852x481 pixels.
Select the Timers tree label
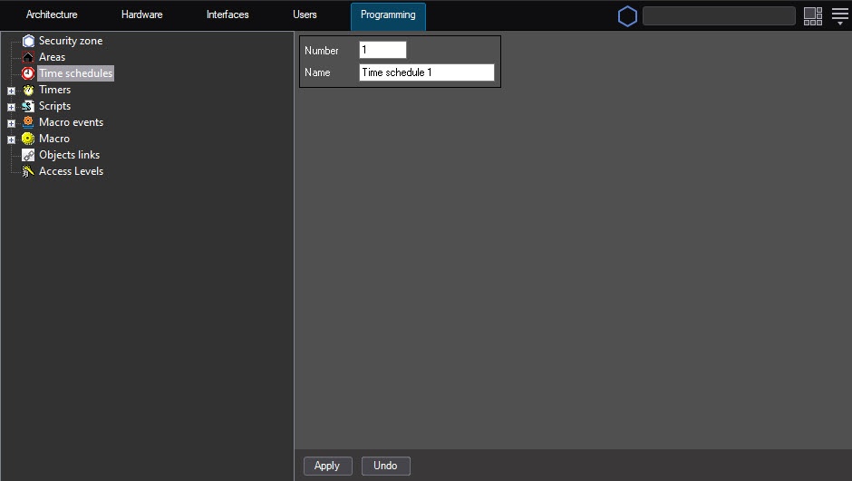coord(55,90)
